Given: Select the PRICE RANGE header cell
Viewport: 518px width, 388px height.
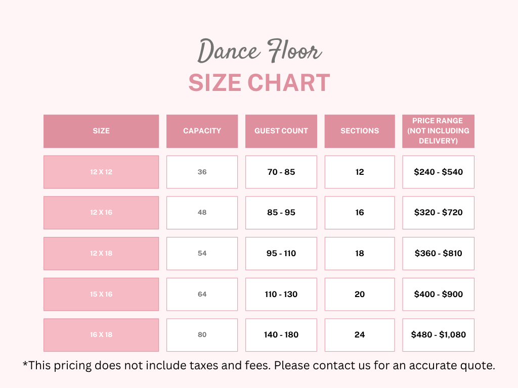Looking at the screenshot, I should [438, 131].
